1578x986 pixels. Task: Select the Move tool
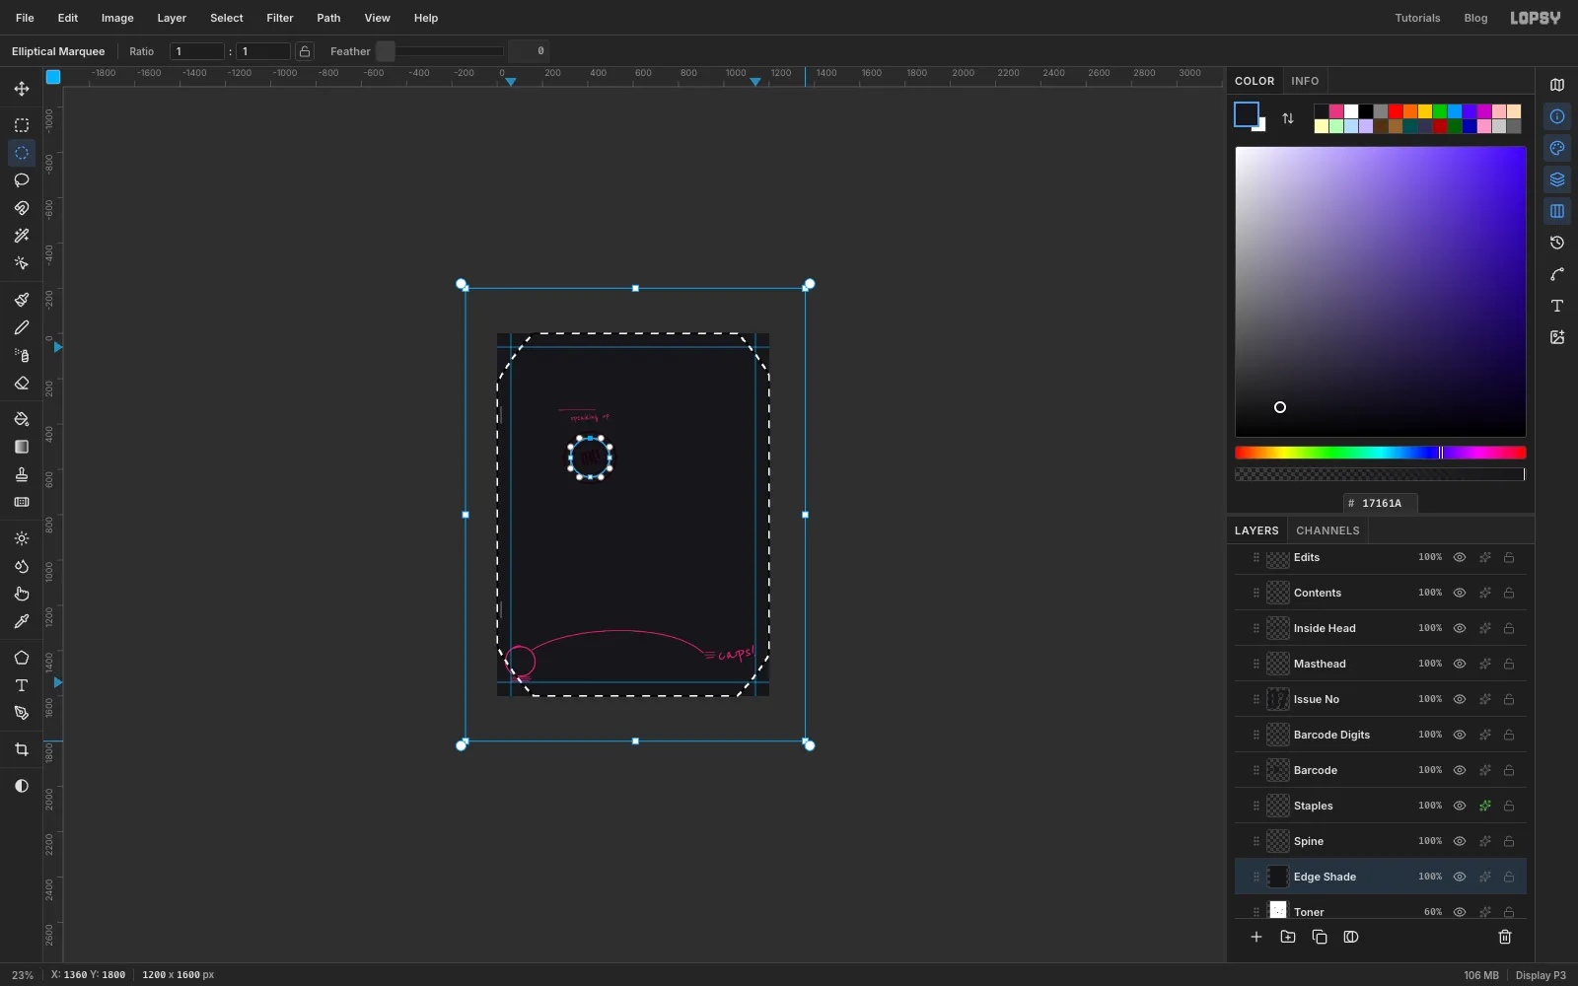click(x=22, y=89)
